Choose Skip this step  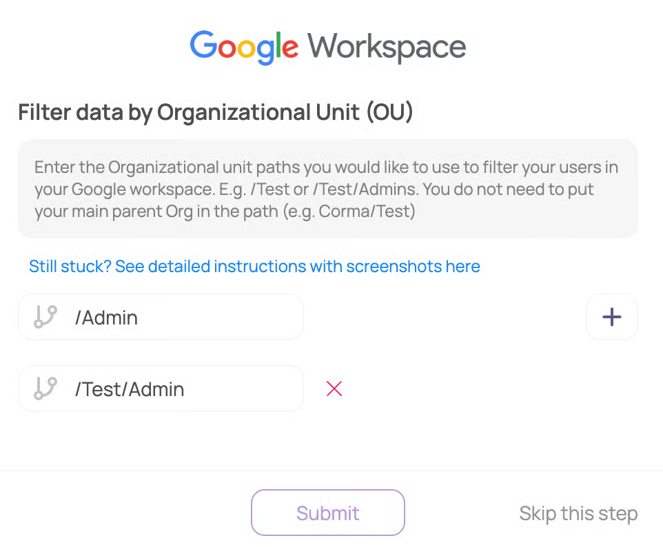[578, 513]
